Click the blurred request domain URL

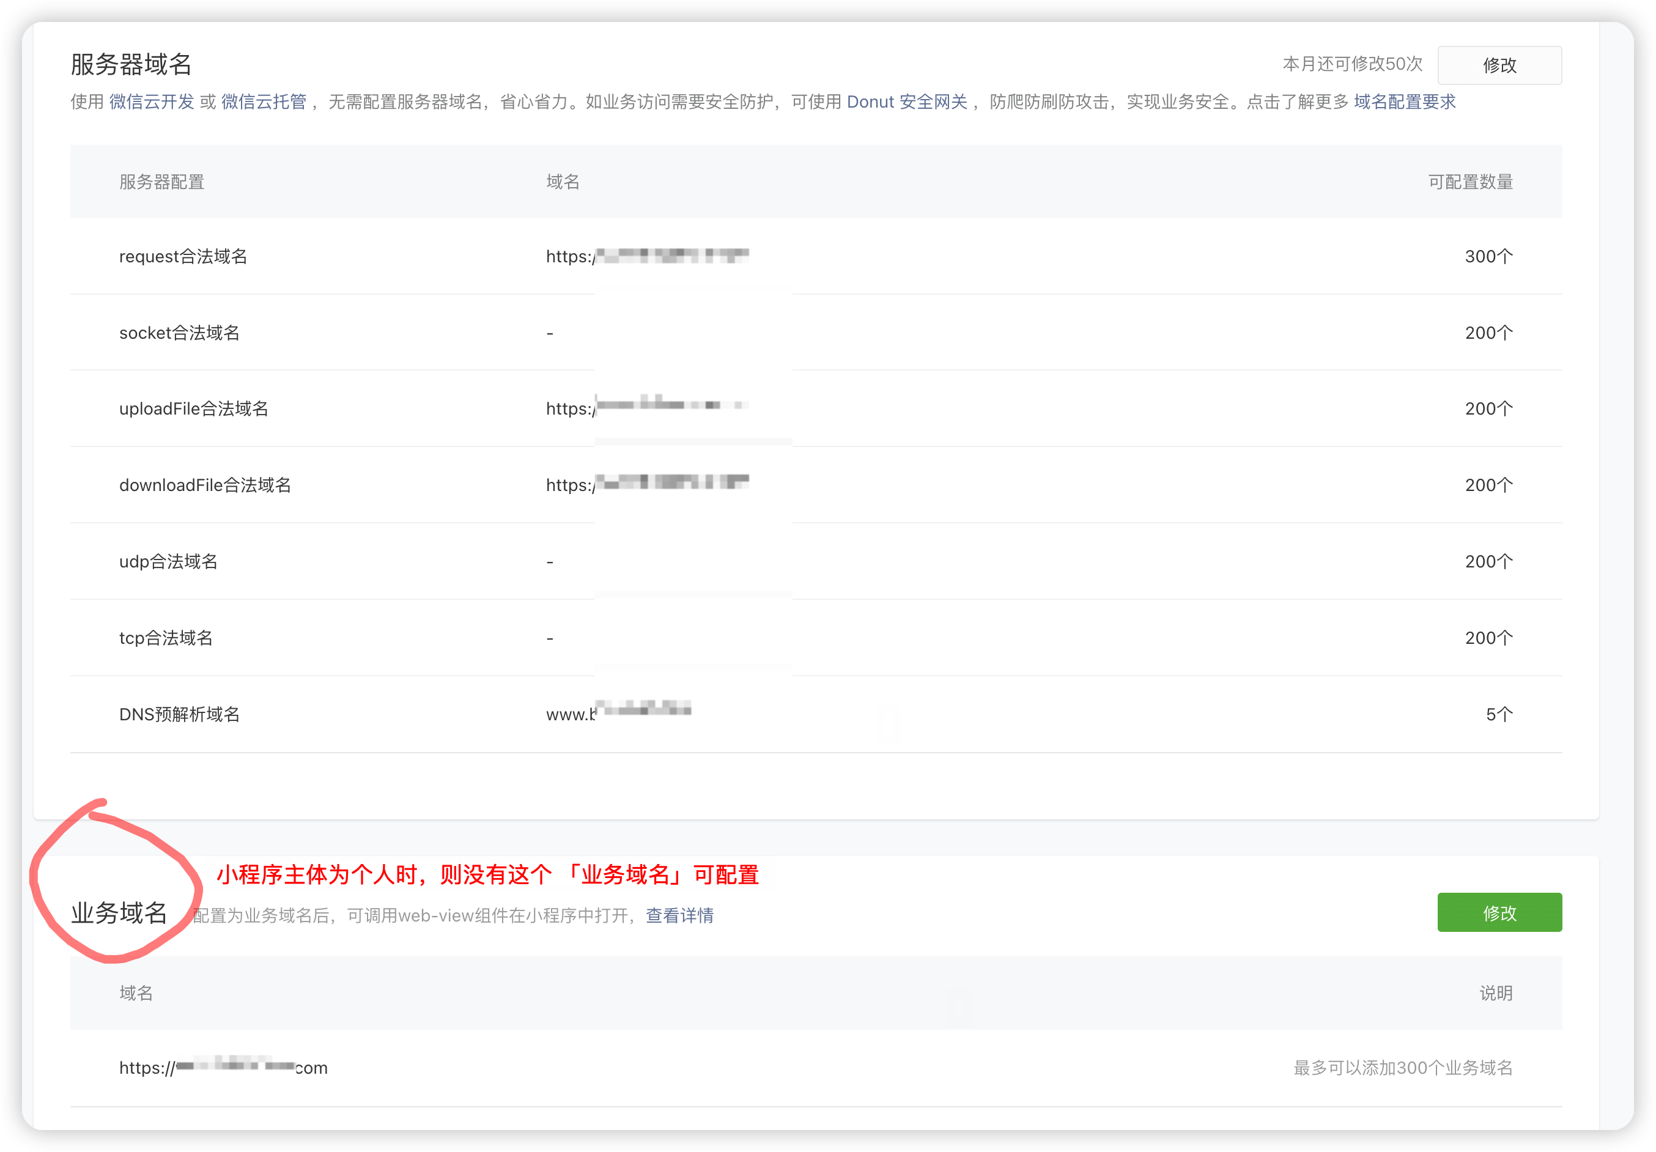(647, 256)
